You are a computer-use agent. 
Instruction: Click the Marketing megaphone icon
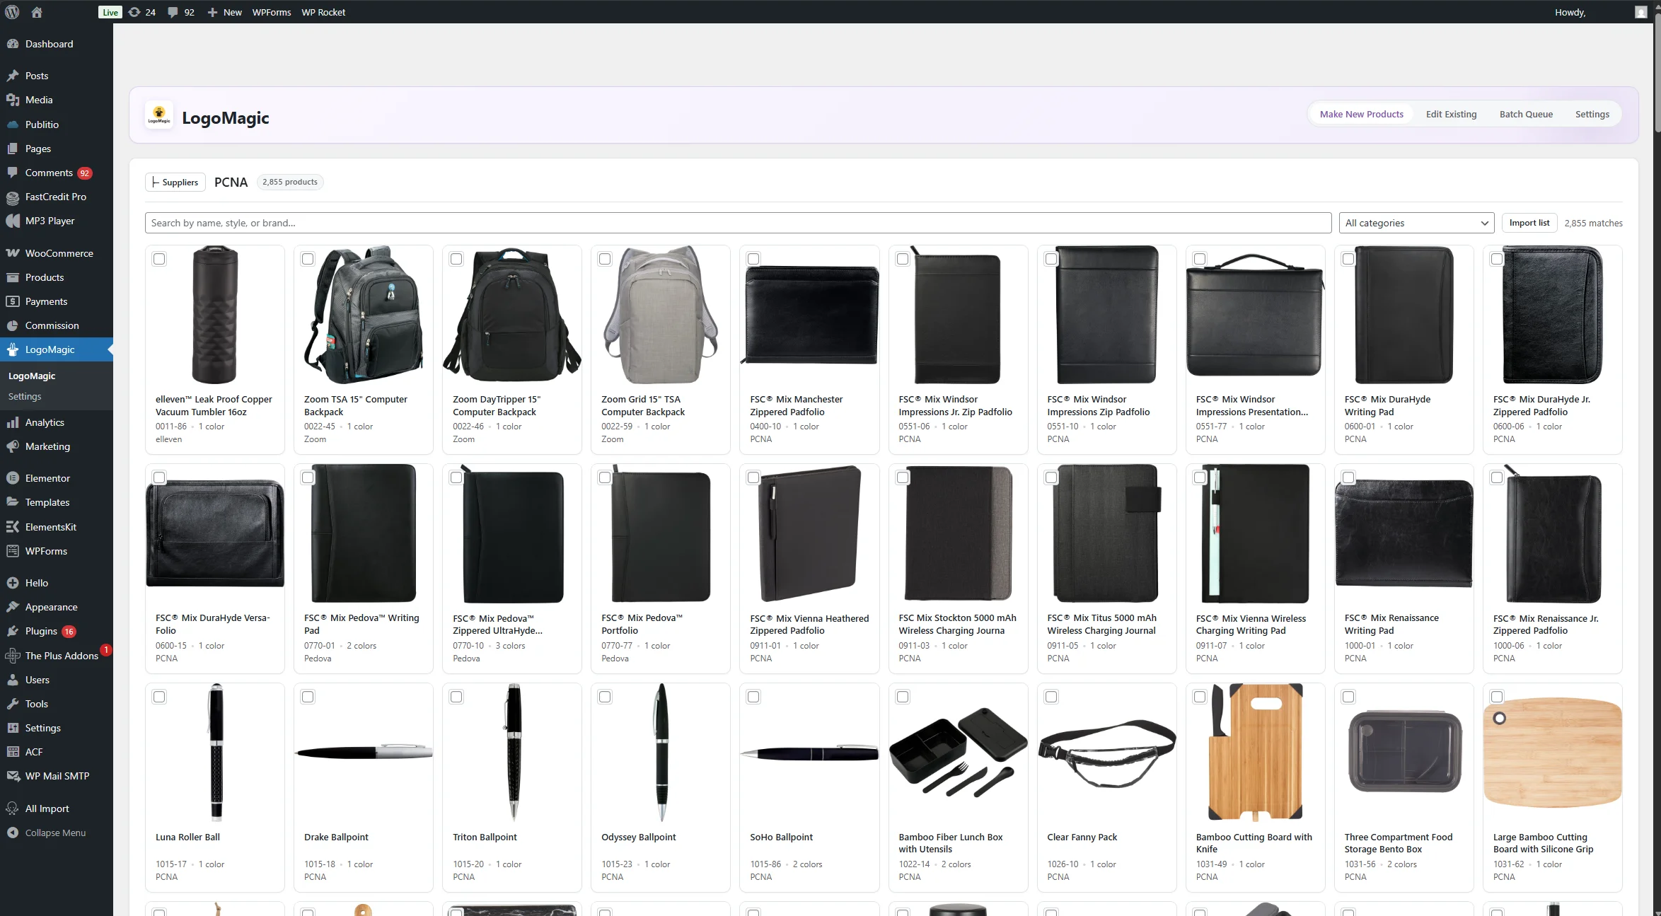pos(13,446)
